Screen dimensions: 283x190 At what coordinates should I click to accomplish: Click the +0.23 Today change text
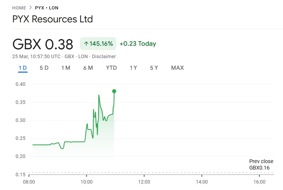[138, 44]
